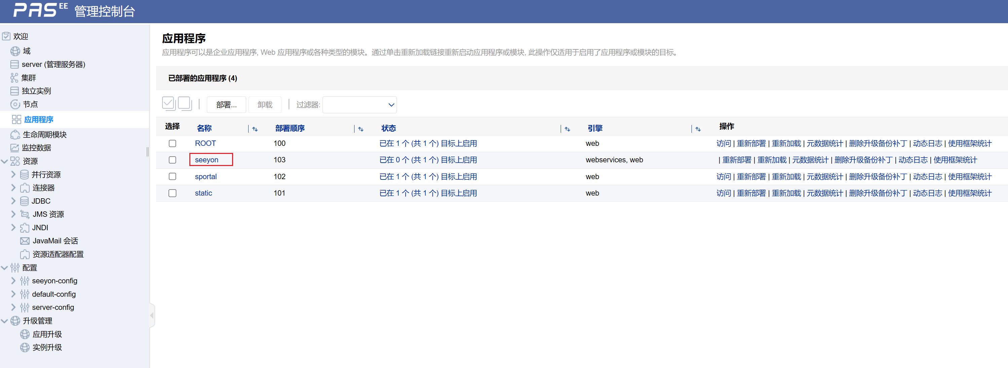This screenshot has height=368, width=1008.
Task: Click the sidebar resize handle divider
Action: [x=148, y=152]
